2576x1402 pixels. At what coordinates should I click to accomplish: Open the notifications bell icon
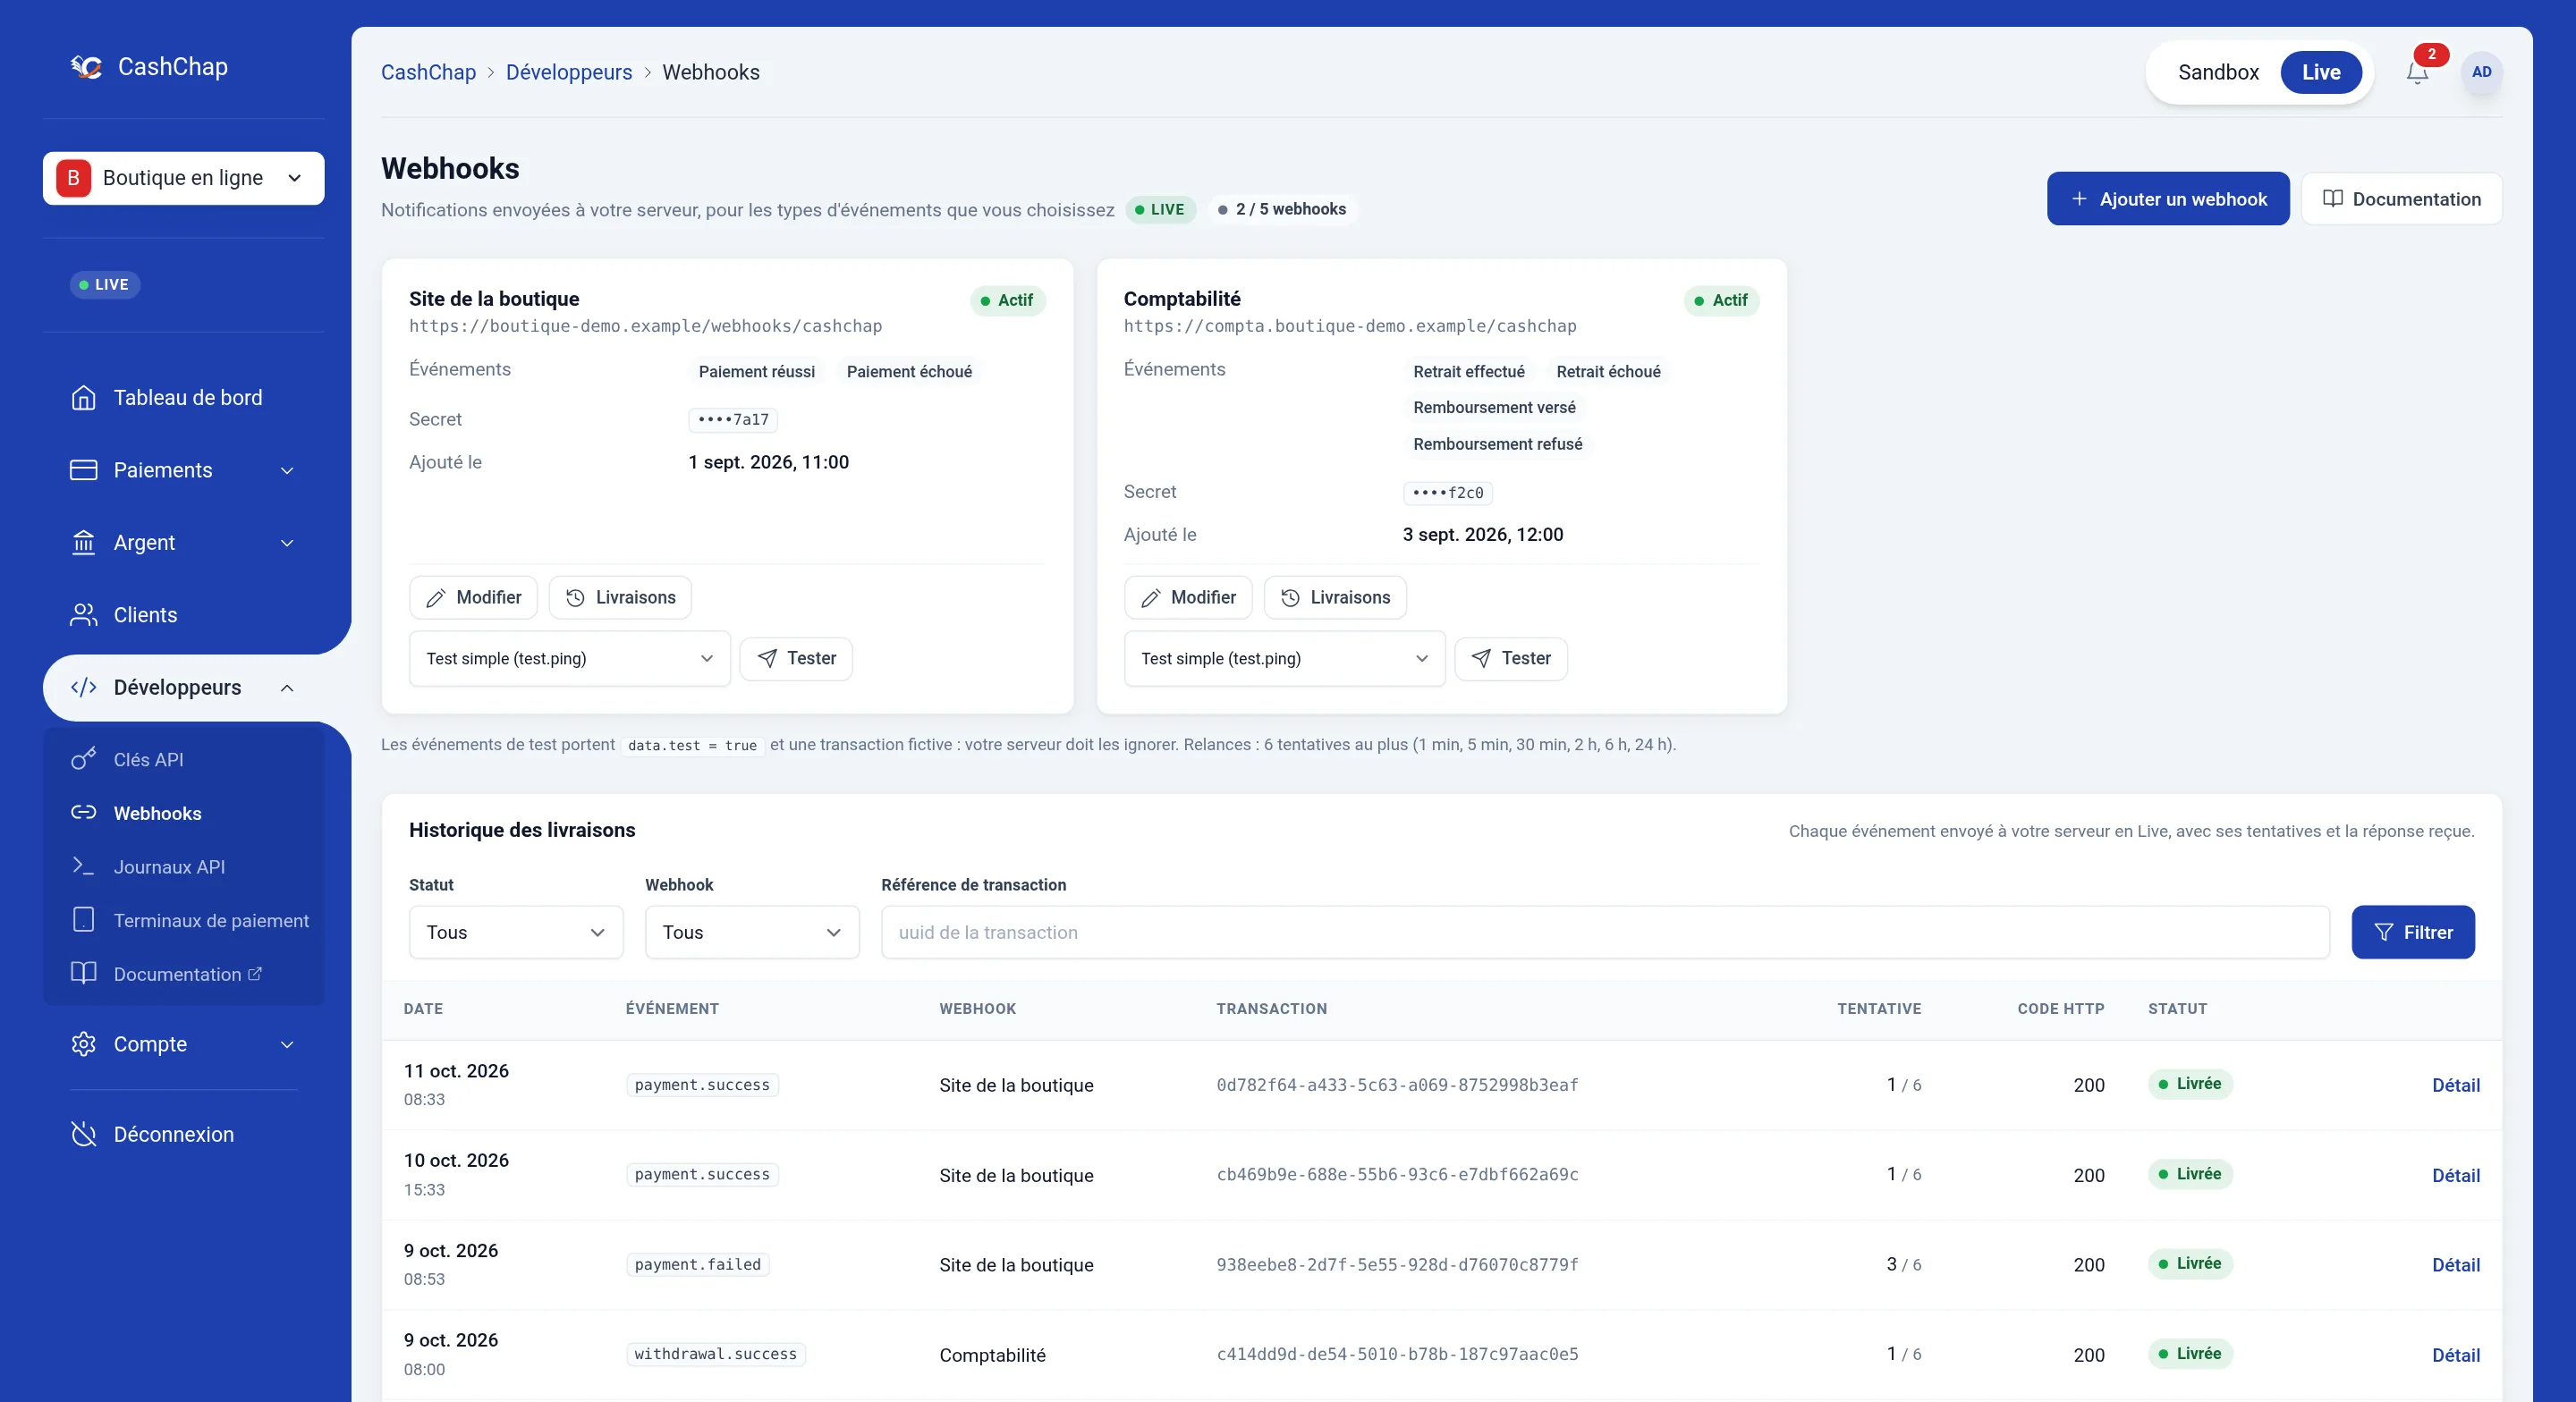[x=2417, y=72]
